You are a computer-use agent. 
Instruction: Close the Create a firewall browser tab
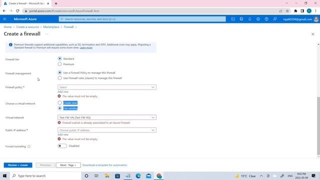tap(48, 3)
